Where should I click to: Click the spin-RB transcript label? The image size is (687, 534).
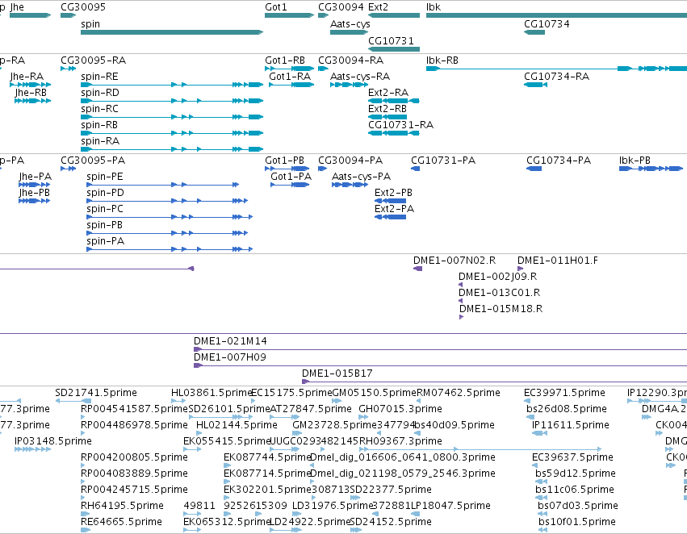99,125
